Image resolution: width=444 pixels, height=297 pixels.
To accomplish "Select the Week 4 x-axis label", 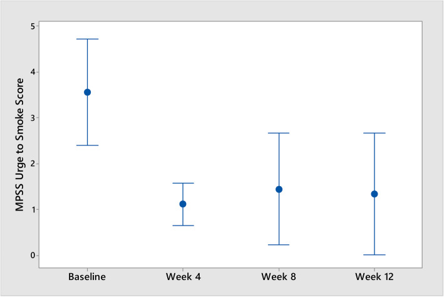I will [x=183, y=276].
